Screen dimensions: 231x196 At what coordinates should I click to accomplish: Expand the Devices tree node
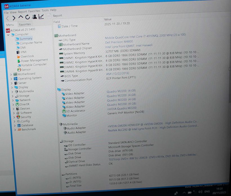tap(14, 109)
